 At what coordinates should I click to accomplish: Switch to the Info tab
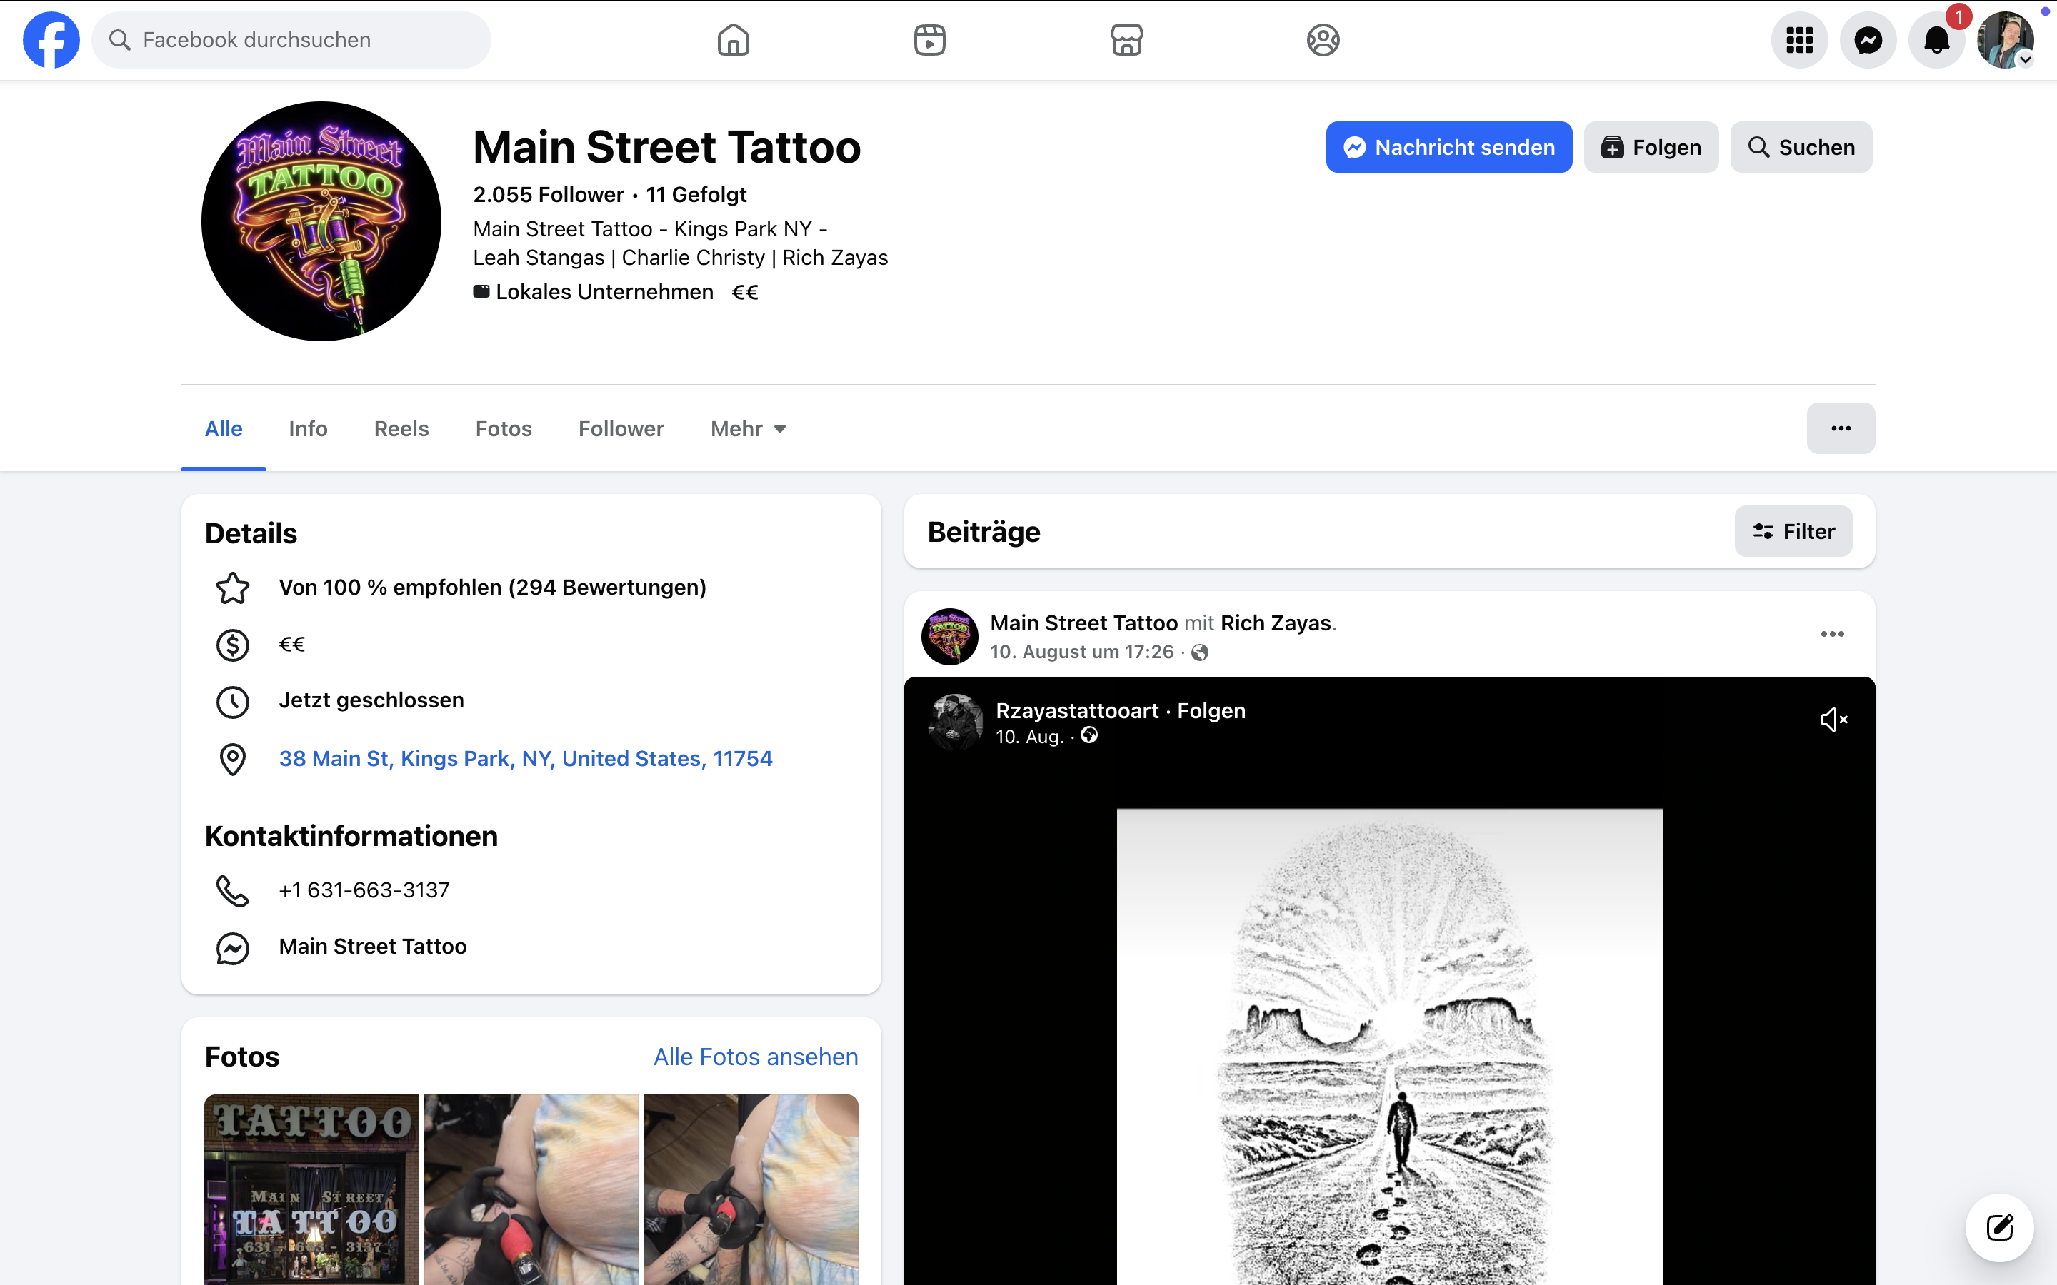tap(308, 428)
